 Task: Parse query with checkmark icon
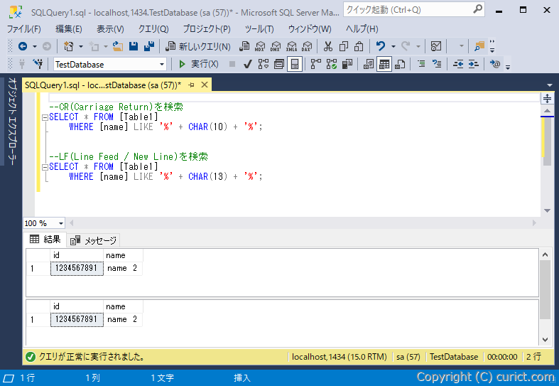pos(248,64)
